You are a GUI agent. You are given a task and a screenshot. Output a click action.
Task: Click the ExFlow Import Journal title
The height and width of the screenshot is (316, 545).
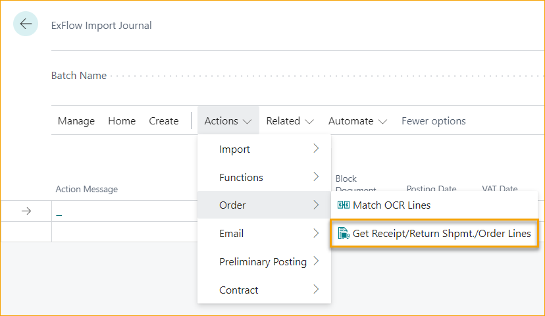pos(101,26)
